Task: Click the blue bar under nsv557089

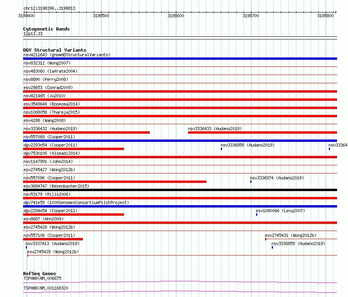Action: [x=180, y=141]
